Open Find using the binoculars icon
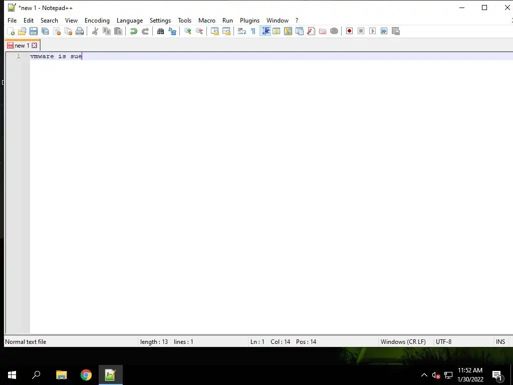Image resolution: width=513 pixels, height=385 pixels. click(160, 31)
